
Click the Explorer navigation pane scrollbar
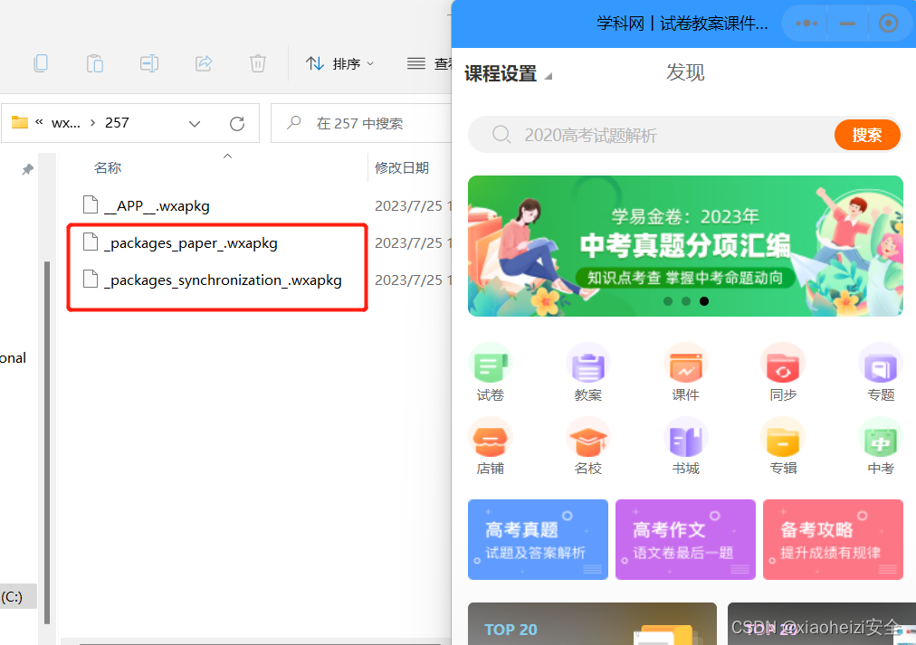47,442
